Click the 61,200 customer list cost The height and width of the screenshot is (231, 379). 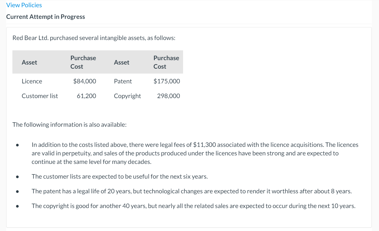[87, 96]
